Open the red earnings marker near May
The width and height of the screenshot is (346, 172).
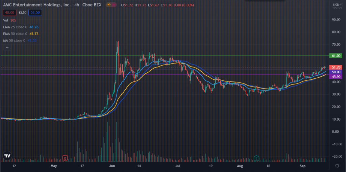(x=65, y=158)
